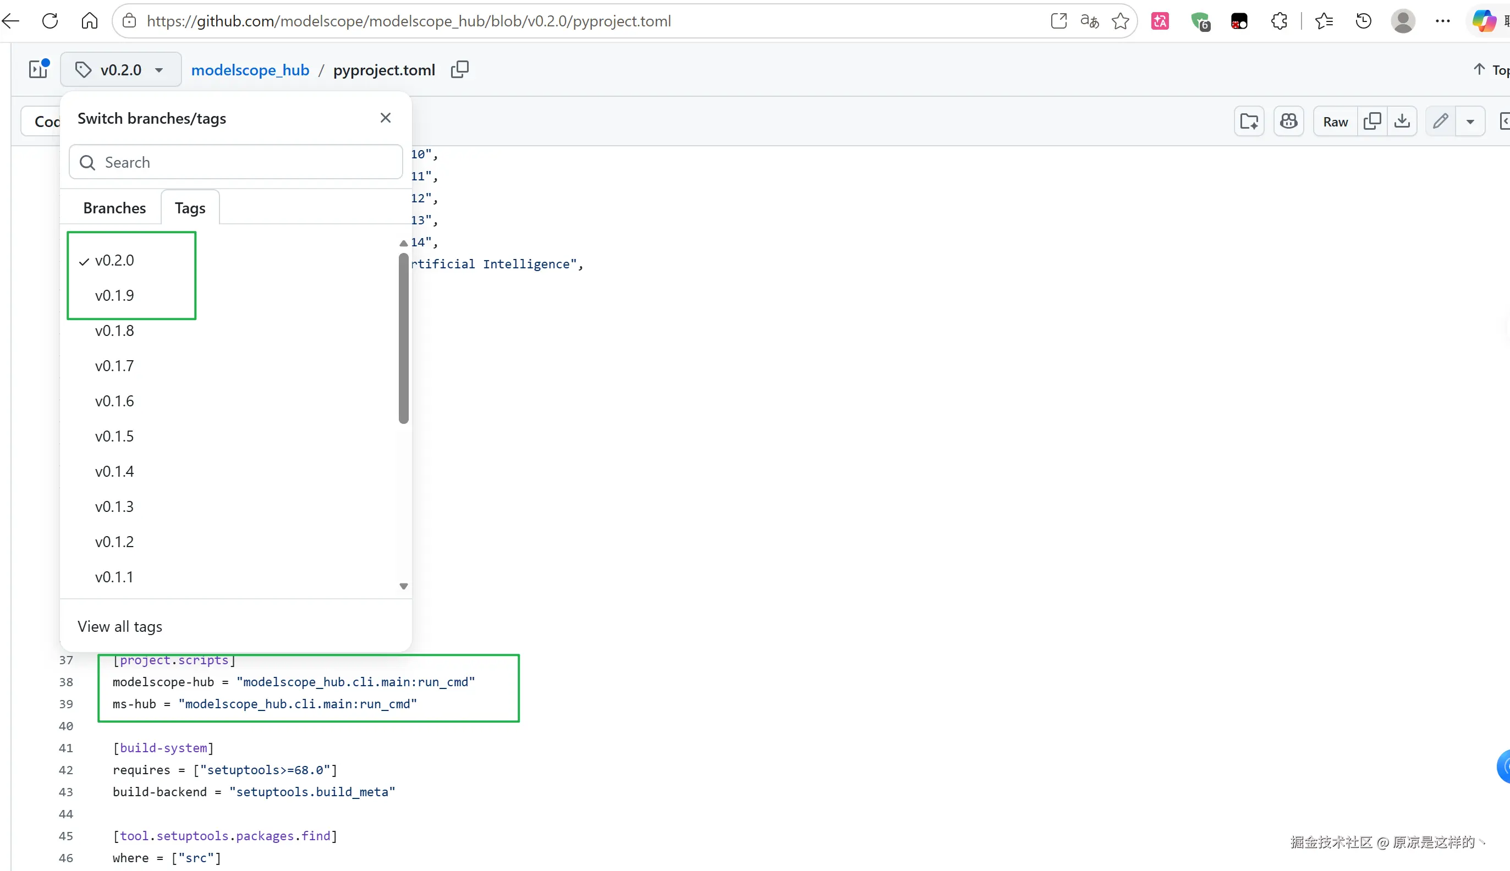Click the tag list scroll up arrow
Image resolution: width=1510 pixels, height=871 pixels.
pos(404,243)
